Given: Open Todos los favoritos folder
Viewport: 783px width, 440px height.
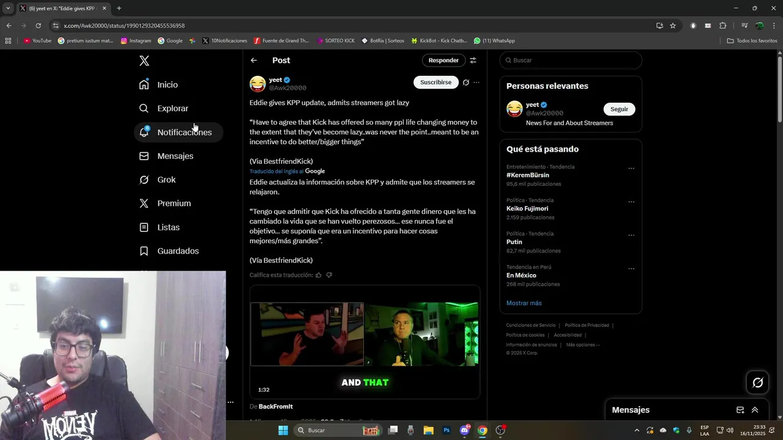Looking at the screenshot, I should point(752,41).
